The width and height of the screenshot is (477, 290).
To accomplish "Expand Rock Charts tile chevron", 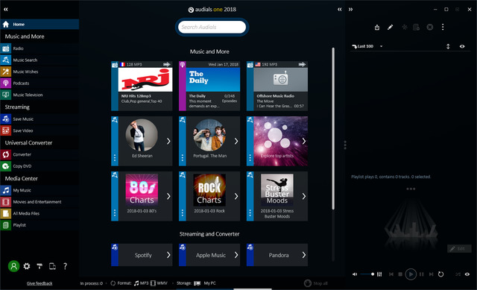I will (236, 196).
